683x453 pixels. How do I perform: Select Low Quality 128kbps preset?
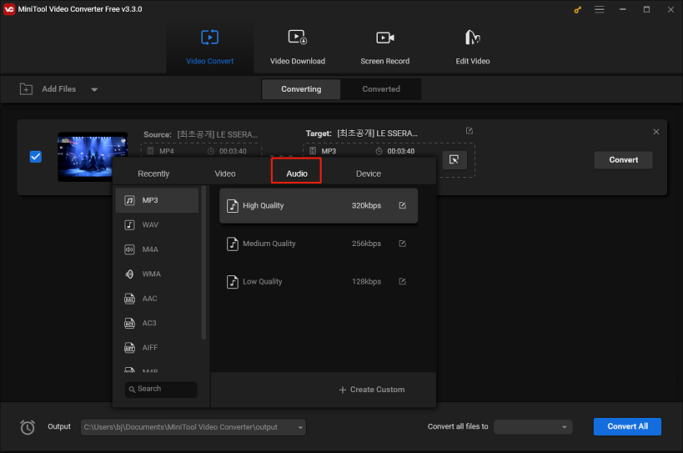[319, 281]
